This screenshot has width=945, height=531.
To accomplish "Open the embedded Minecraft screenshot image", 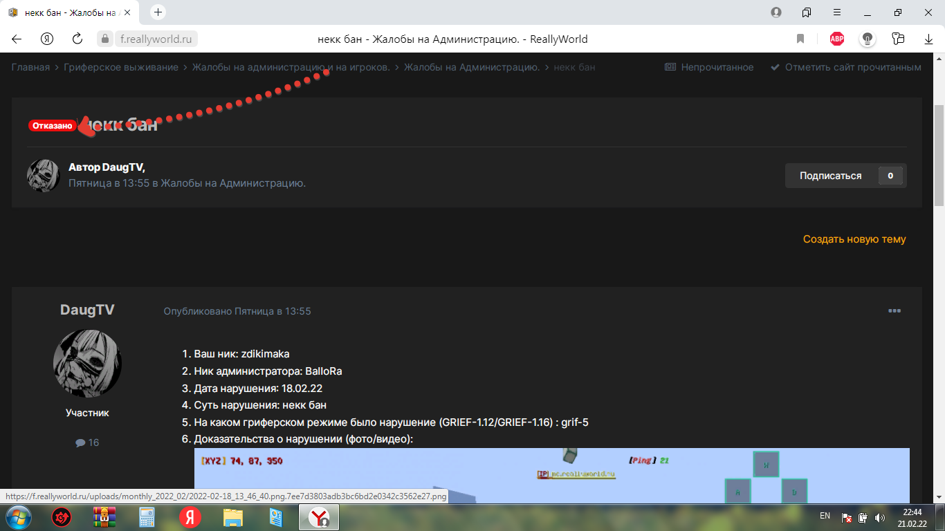I will pos(552,476).
